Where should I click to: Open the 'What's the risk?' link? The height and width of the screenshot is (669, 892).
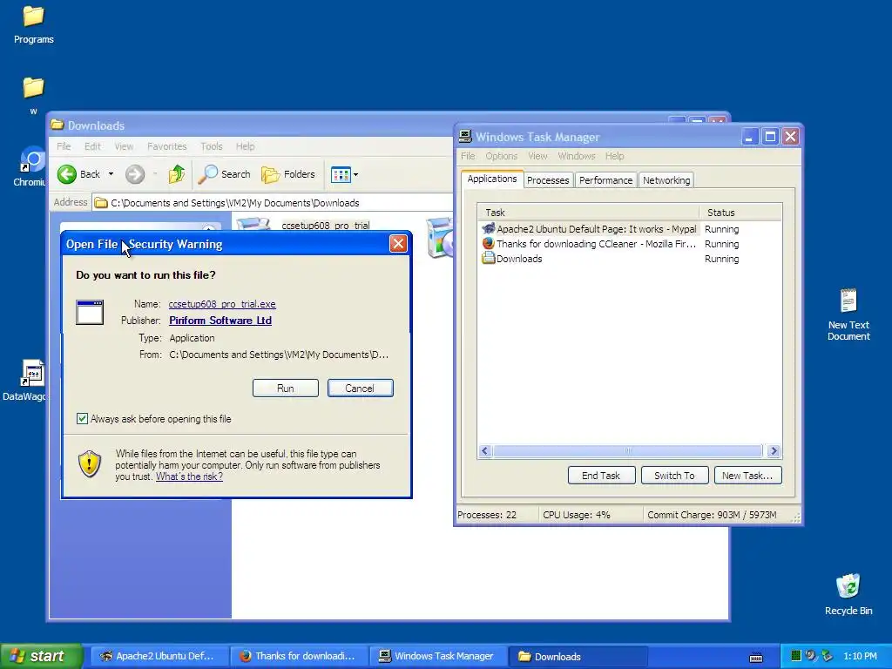pyautogui.click(x=189, y=476)
